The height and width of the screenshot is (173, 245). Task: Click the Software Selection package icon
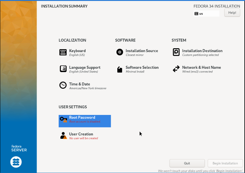tap(120, 70)
